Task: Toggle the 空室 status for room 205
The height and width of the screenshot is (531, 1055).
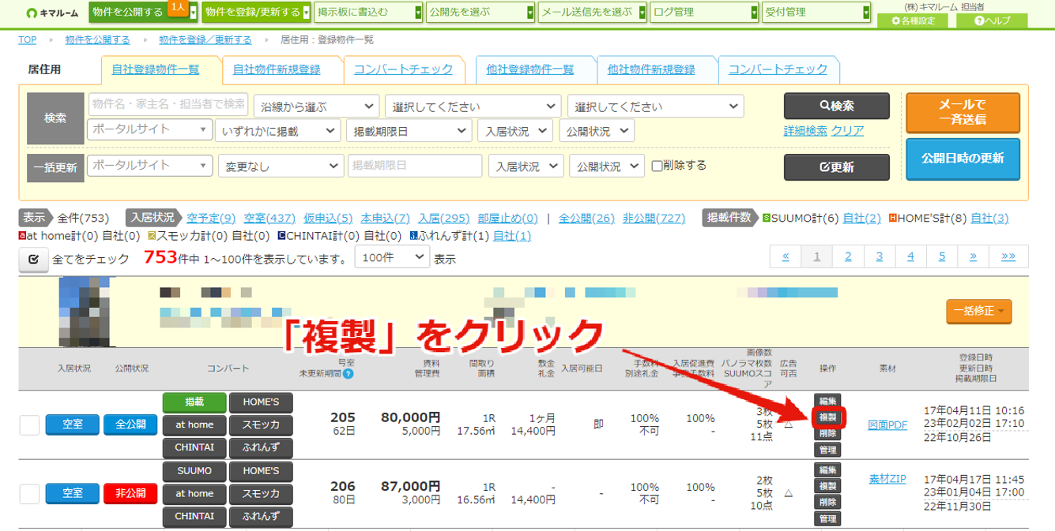Action: pyautogui.click(x=72, y=424)
